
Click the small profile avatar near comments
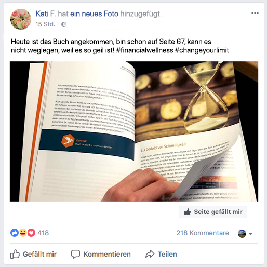pyautogui.click(x=242, y=234)
